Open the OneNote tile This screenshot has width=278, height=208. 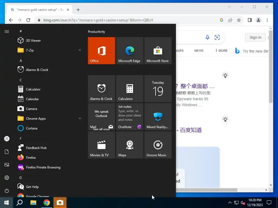(x=130, y=117)
